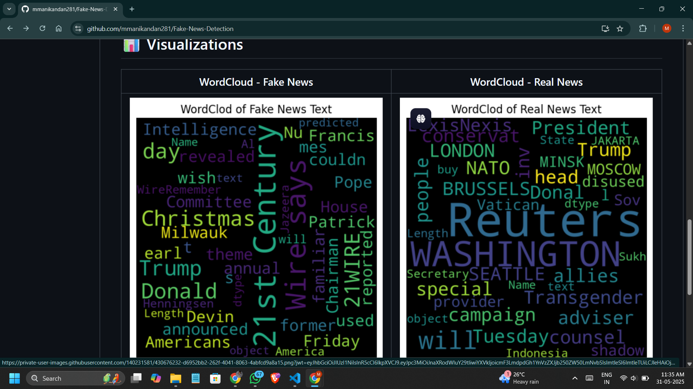Open Microsoft Store from the taskbar
The height and width of the screenshot is (389, 693).
tap(215, 378)
